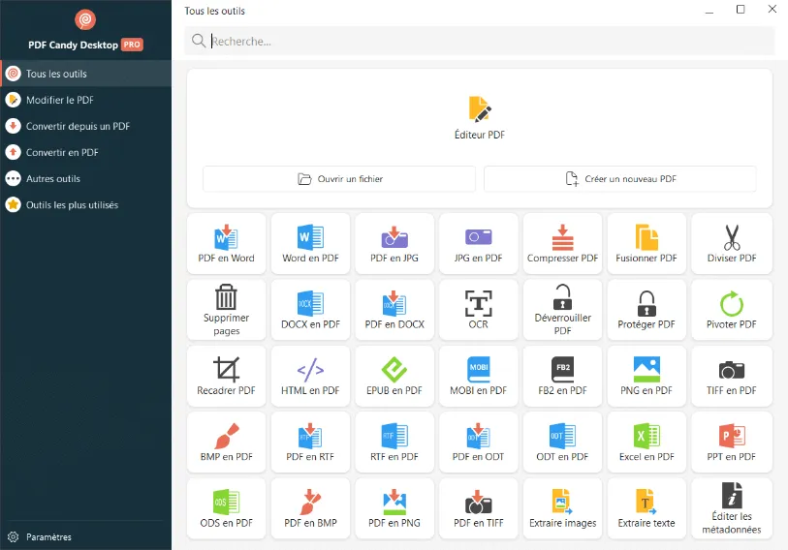This screenshot has width=788, height=550.
Task: Go to Convertir depuis un PDF section
Action: click(x=78, y=126)
